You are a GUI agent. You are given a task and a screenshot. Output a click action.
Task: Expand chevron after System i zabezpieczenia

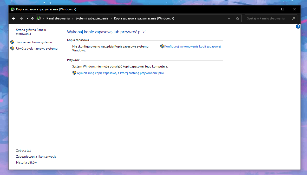(111, 18)
